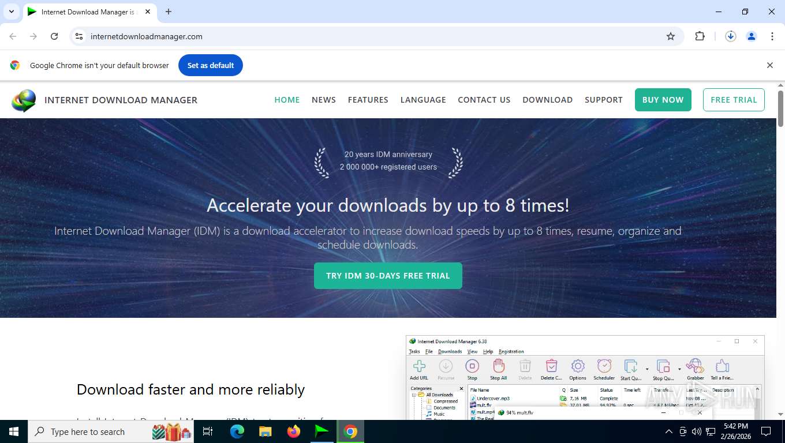Viewport: 785px width, 443px height.
Task: Click the scrollbar down arrow
Action: coord(780,415)
